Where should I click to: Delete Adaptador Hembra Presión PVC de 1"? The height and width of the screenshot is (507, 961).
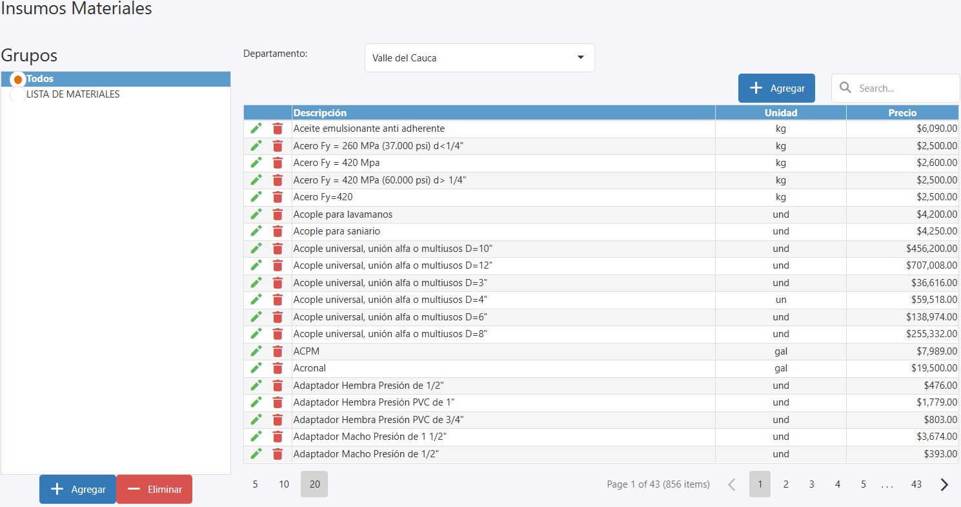(x=278, y=402)
